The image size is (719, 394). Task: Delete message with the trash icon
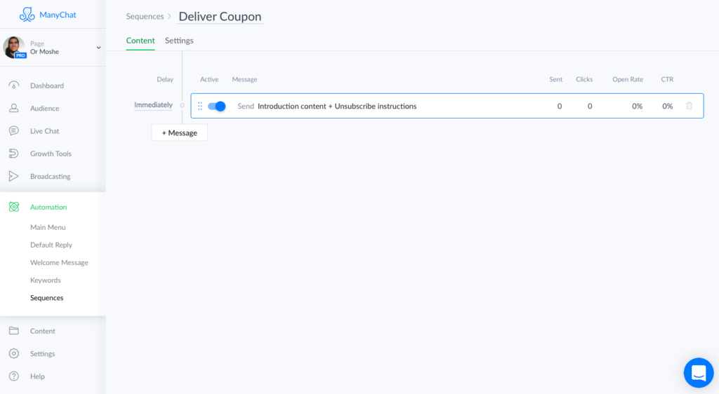[x=690, y=106]
